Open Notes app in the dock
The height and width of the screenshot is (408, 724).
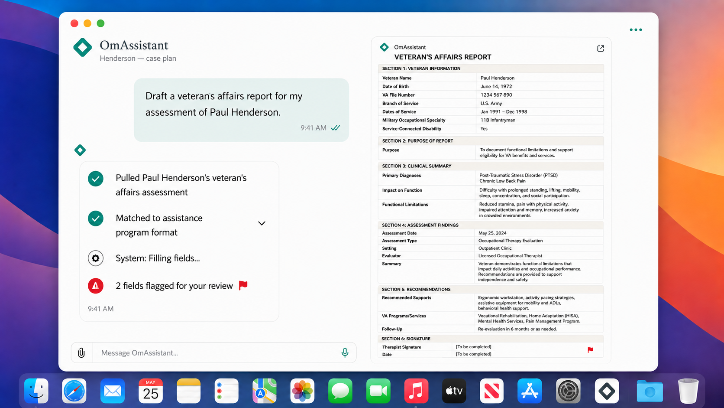(188, 391)
